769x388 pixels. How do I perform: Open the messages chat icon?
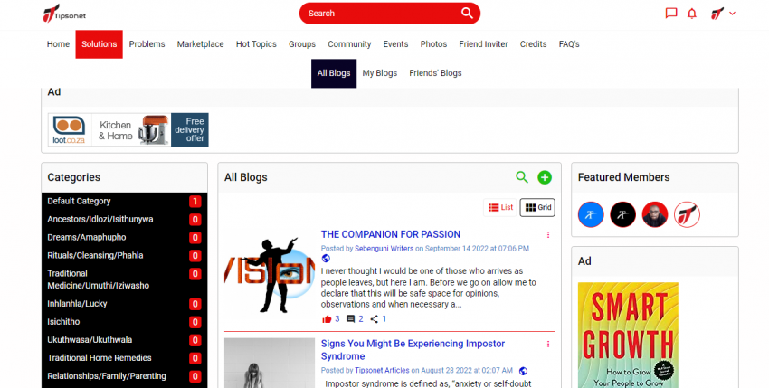[x=670, y=14]
